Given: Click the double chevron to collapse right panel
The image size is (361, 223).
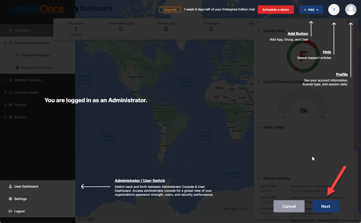Looking at the screenshot, I should [x=348, y=22].
